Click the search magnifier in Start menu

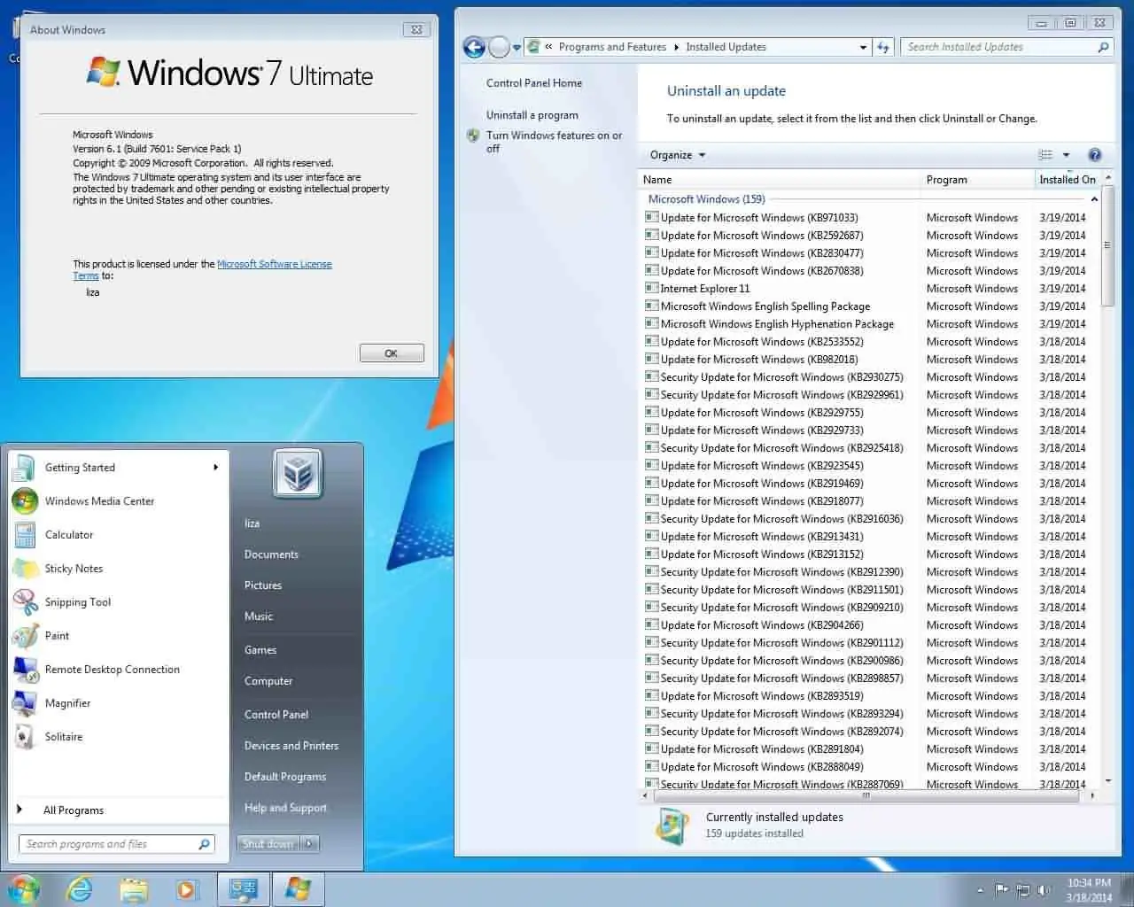pos(205,844)
